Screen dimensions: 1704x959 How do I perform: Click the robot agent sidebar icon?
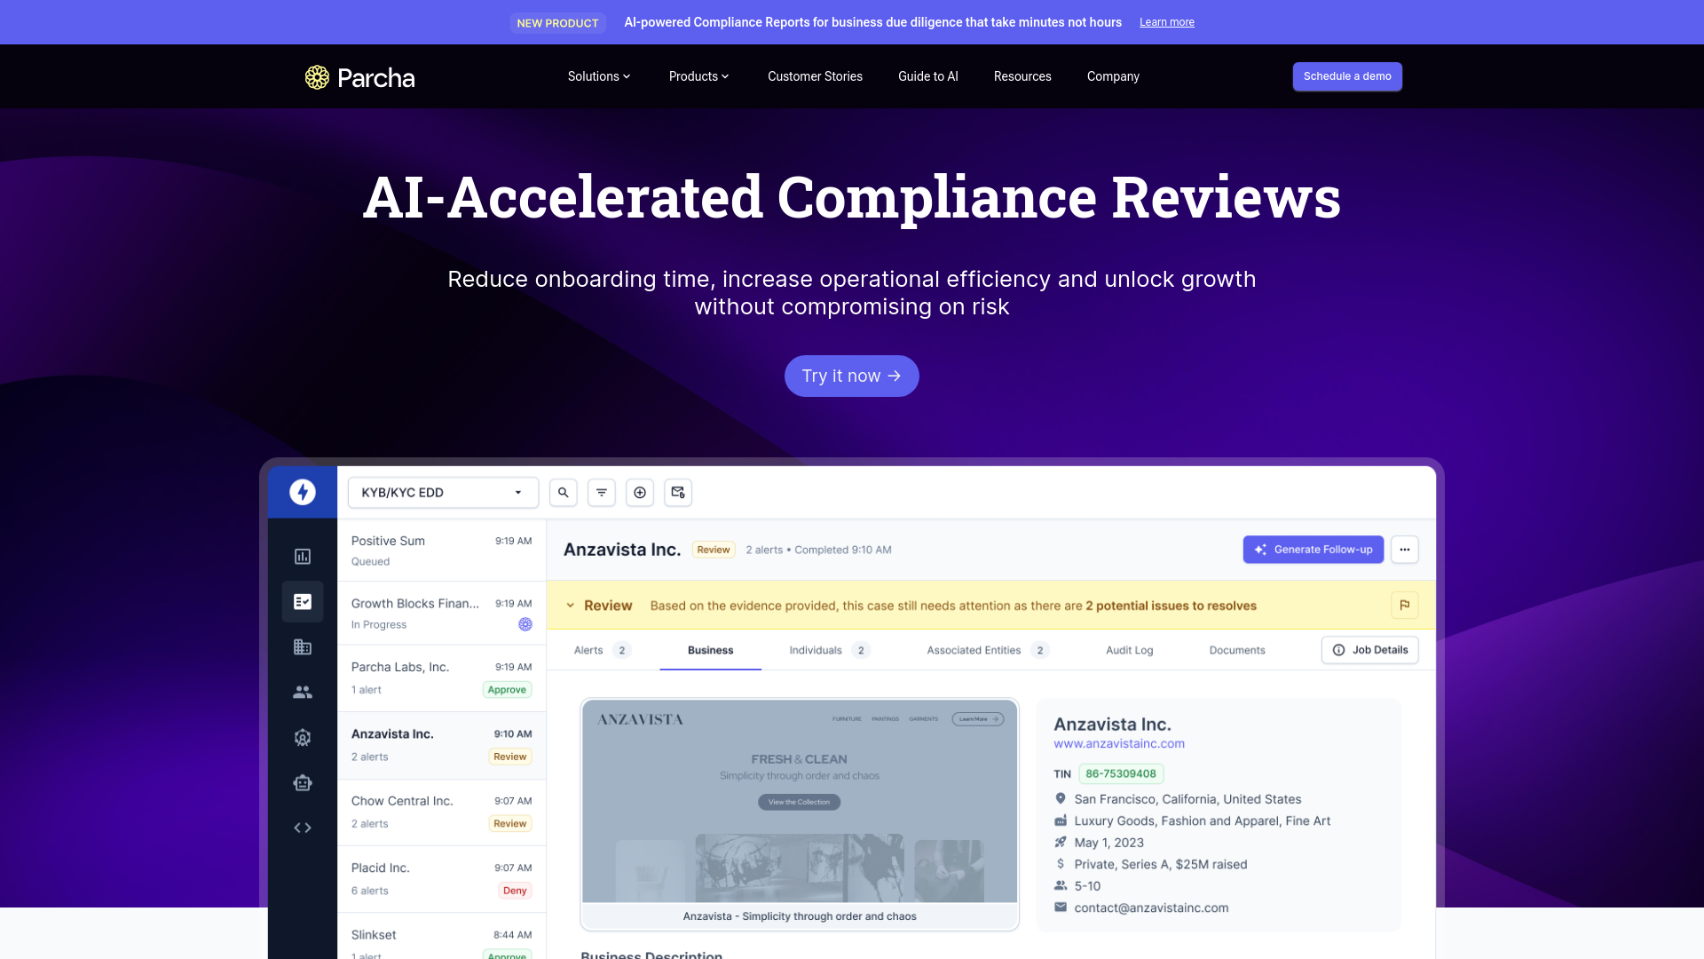coord(303,783)
